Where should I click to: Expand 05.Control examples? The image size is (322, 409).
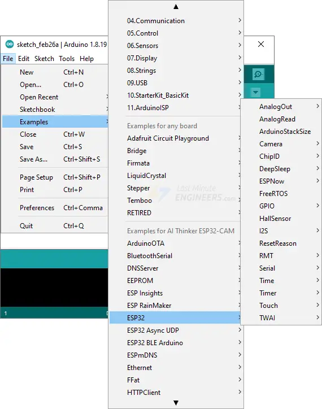coord(176,33)
